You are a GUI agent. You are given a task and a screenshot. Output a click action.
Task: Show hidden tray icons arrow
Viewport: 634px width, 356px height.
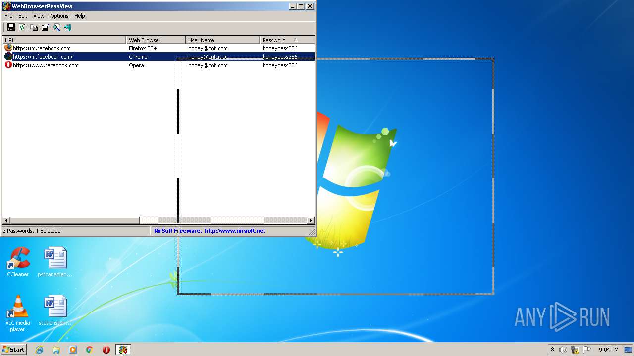(x=552, y=349)
